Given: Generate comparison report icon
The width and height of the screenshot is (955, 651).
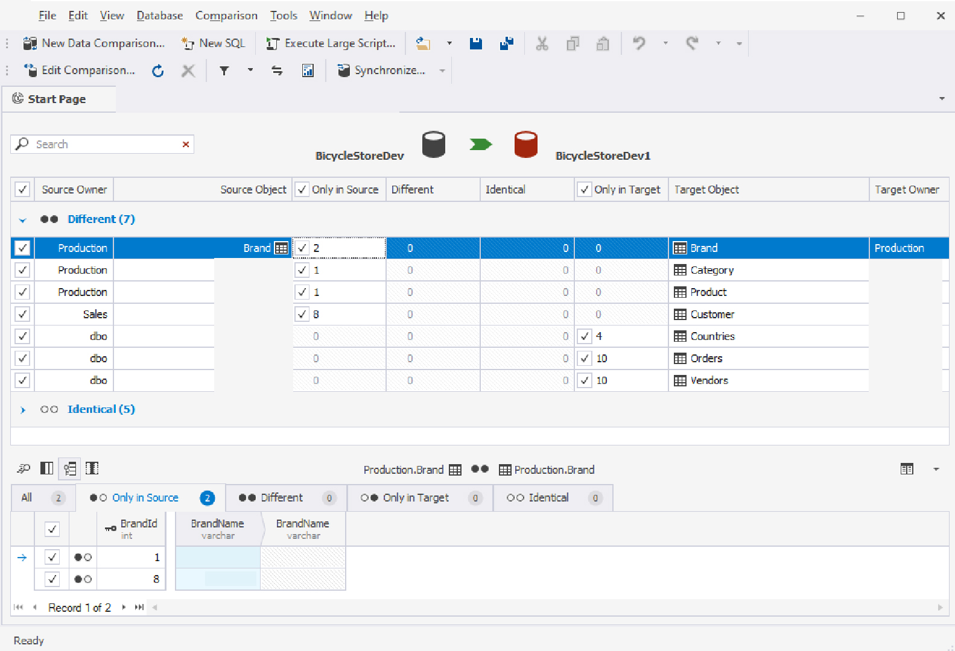Looking at the screenshot, I should click(x=308, y=71).
